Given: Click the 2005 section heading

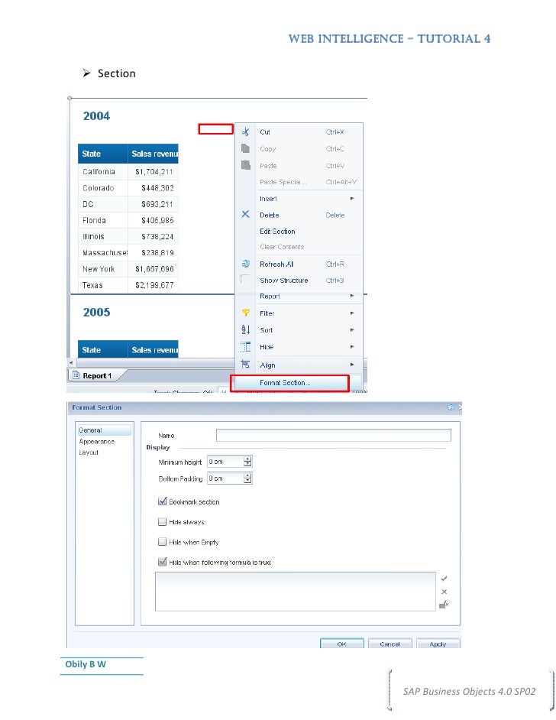Looking at the screenshot, I should 96,313.
